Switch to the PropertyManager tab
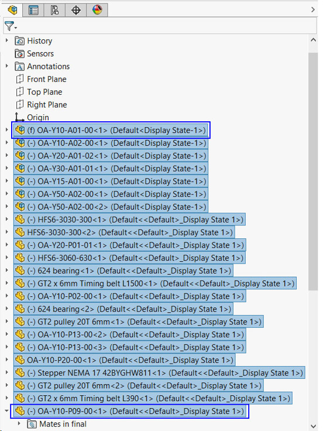Viewport: 323px width, 431px height. click(33, 10)
